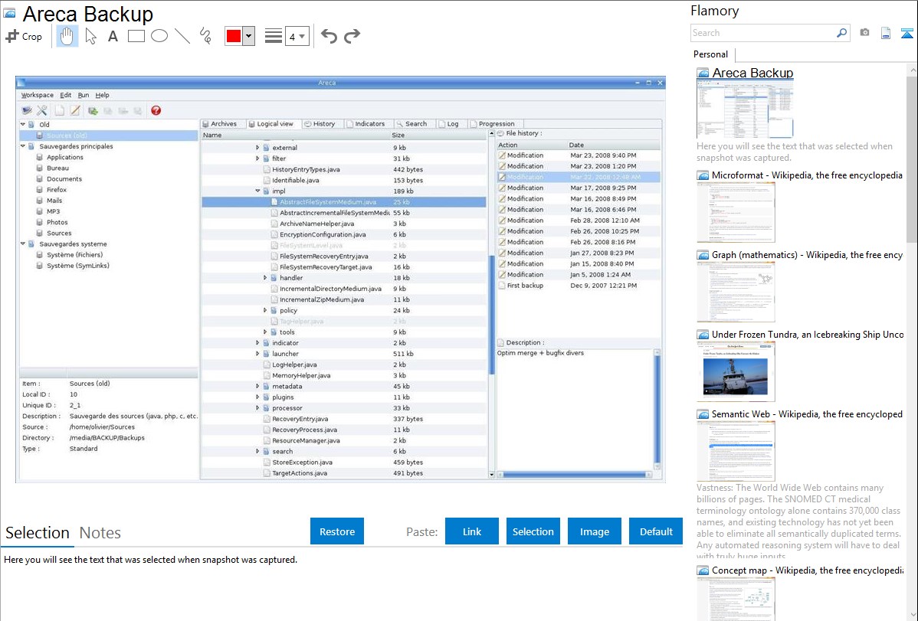Select the 'IncrementalZipMedium.java' file row

(344, 299)
